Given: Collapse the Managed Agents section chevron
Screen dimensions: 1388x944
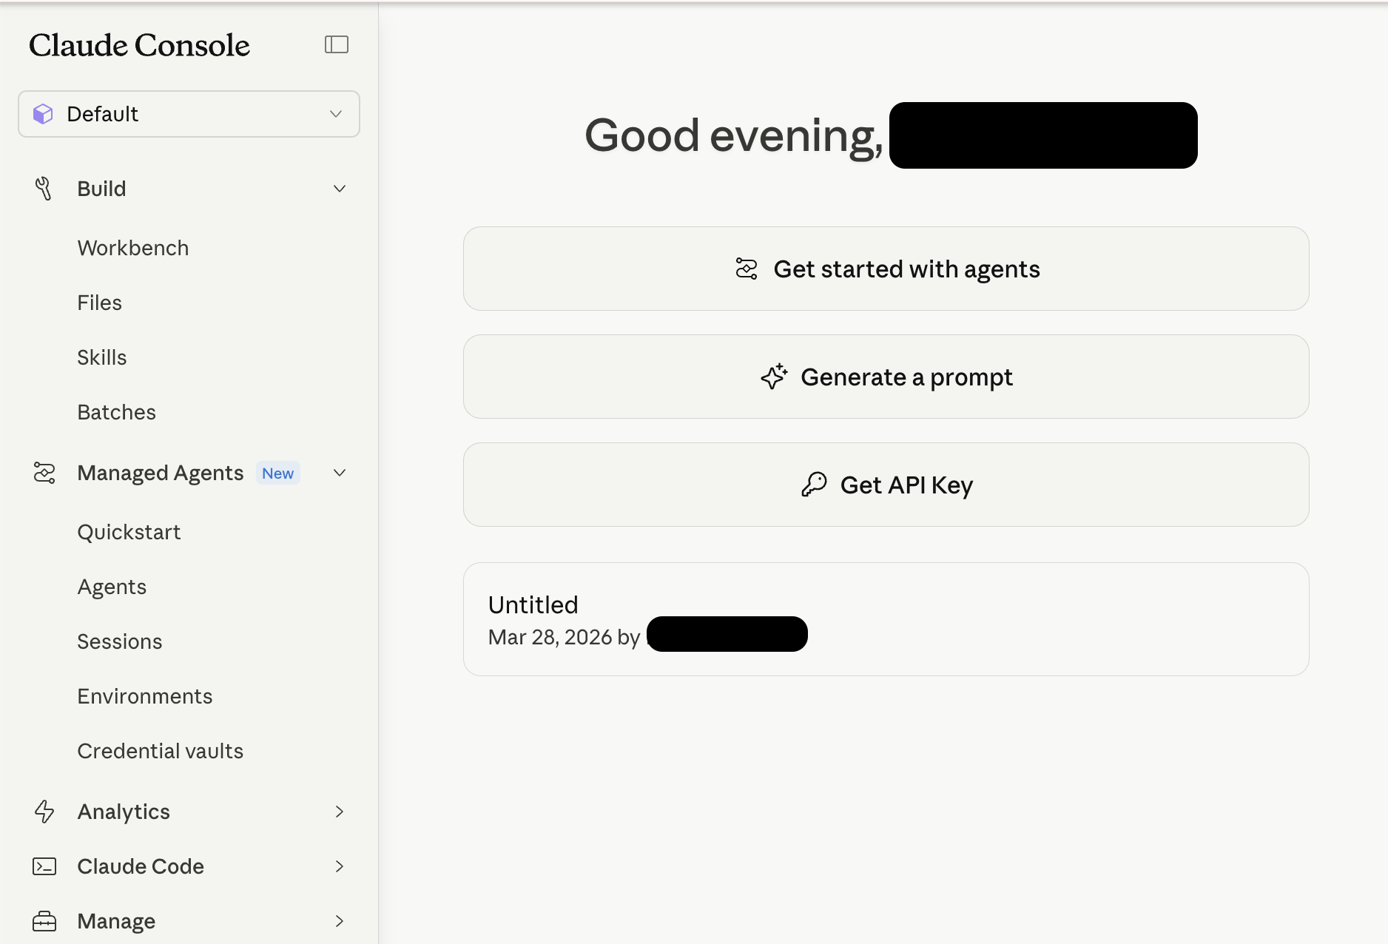Looking at the screenshot, I should 340,473.
